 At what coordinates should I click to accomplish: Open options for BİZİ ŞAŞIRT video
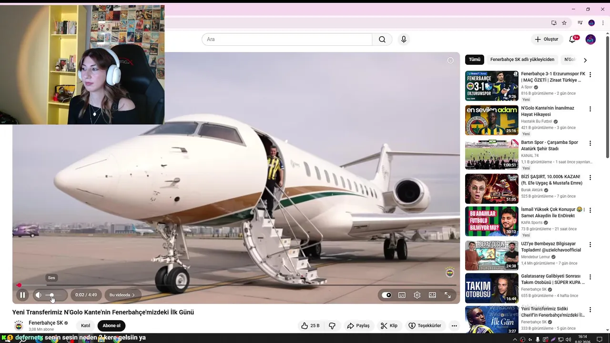tap(590, 178)
